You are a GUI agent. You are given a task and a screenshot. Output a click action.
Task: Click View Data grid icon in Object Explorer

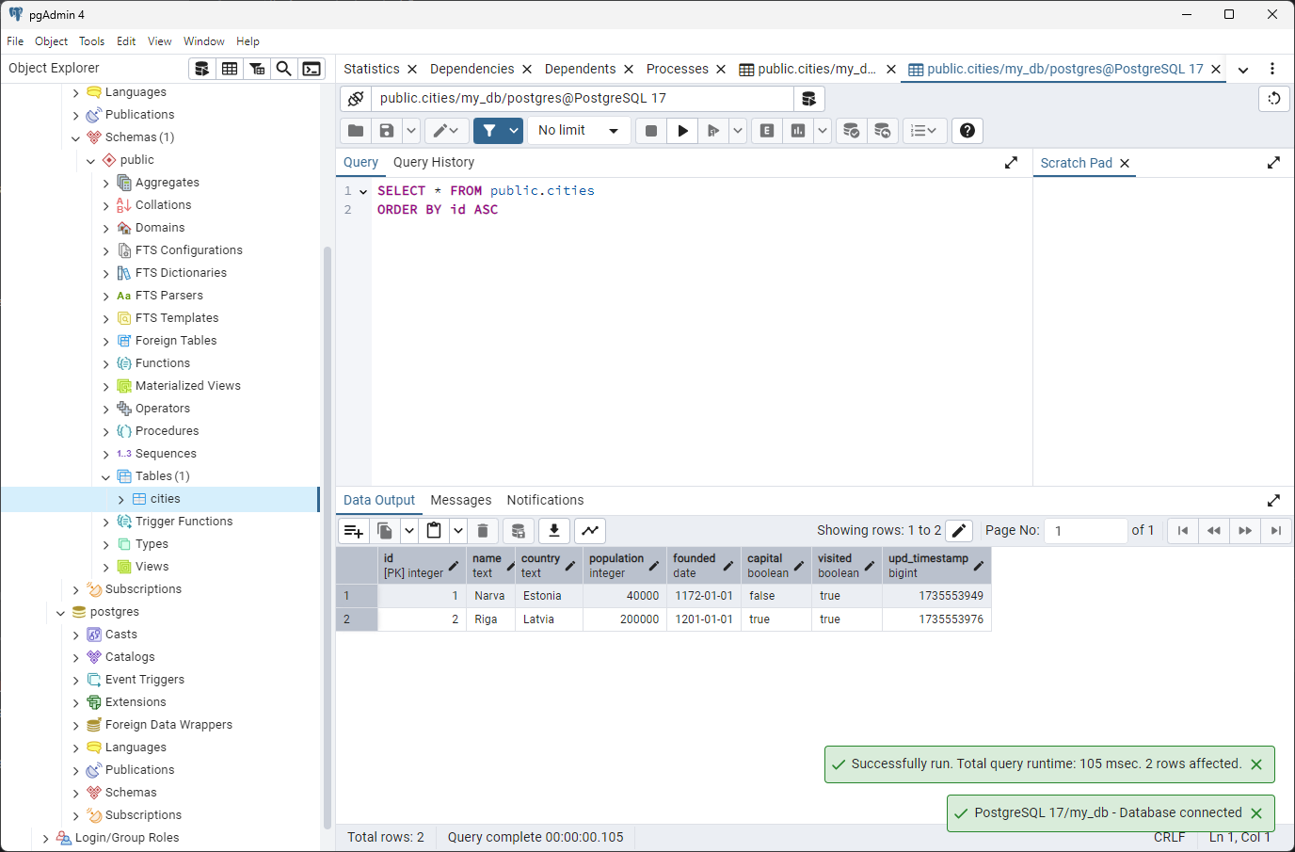[229, 69]
